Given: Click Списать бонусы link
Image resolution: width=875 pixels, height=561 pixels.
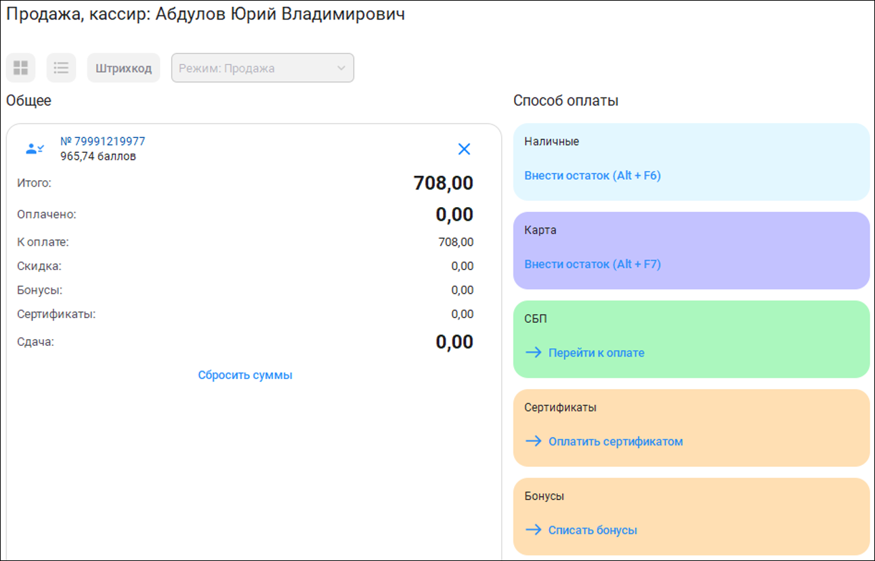Looking at the screenshot, I should (x=593, y=530).
